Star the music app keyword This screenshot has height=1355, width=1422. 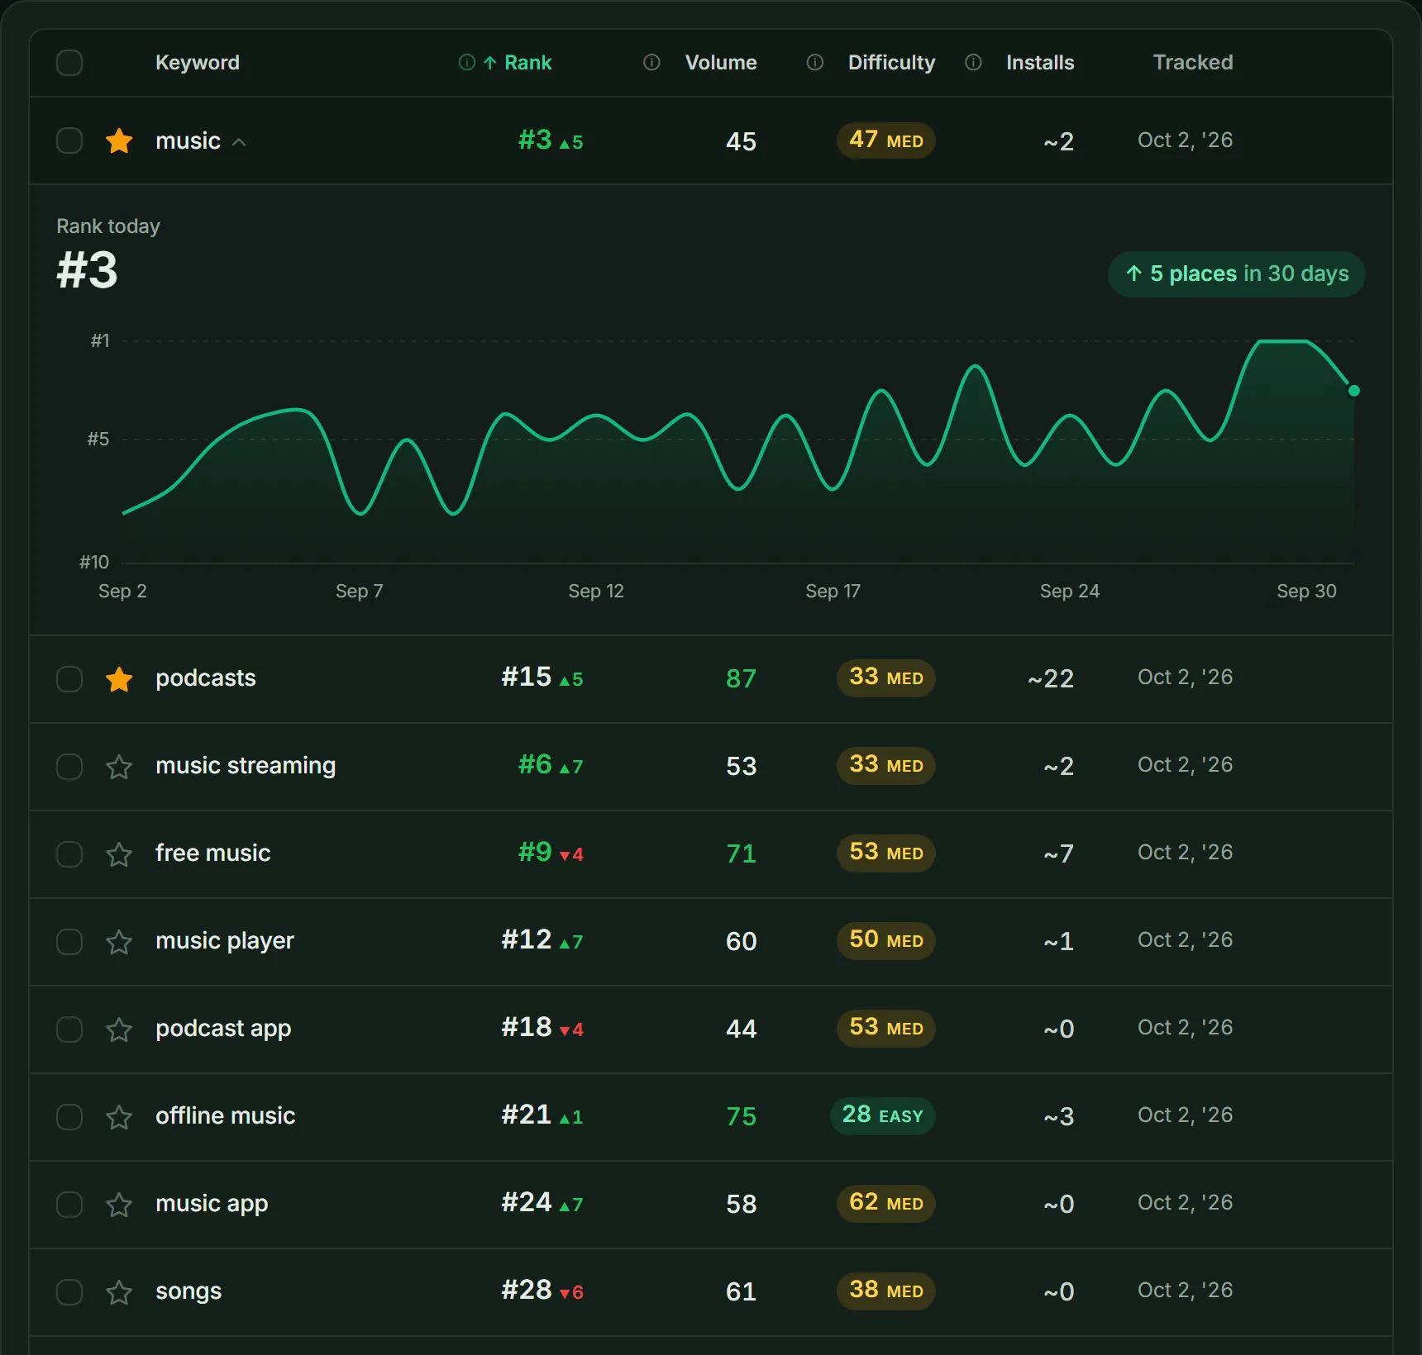(x=119, y=1205)
